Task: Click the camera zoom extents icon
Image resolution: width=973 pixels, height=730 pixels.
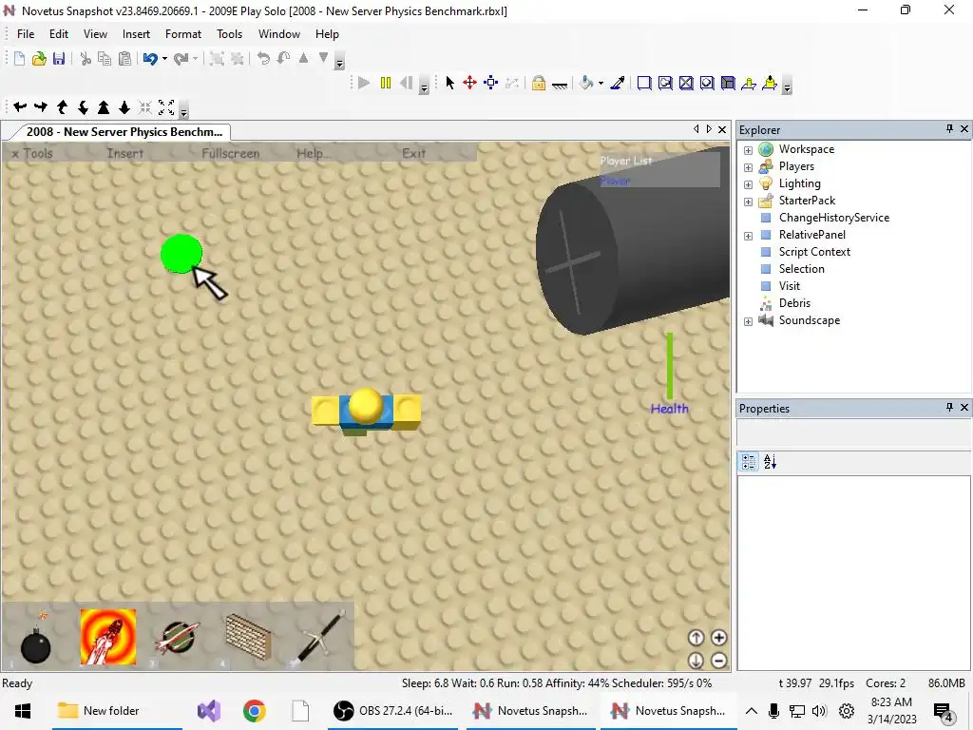Action: click(x=166, y=107)
